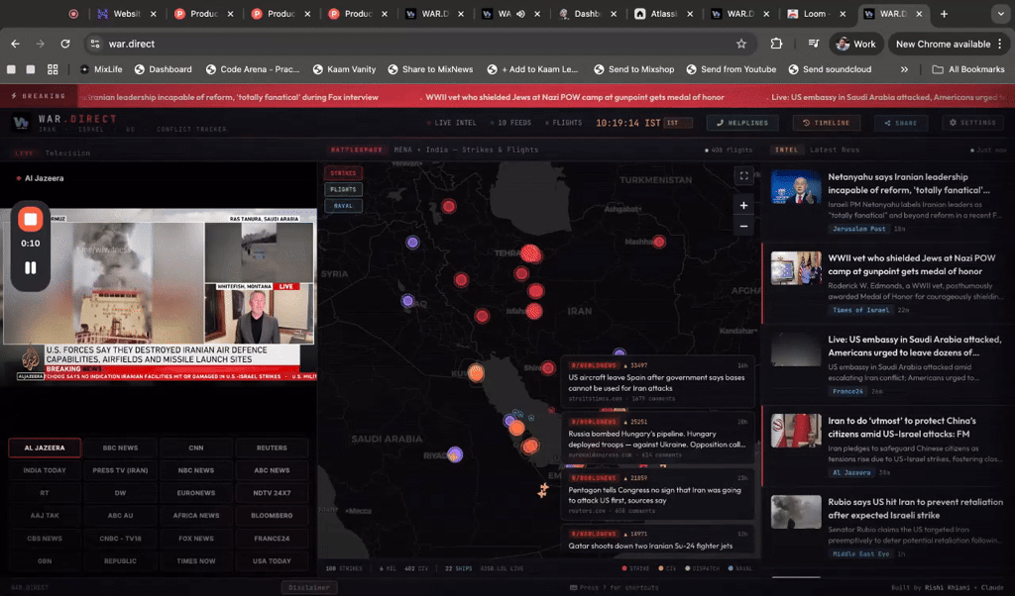
Task: Open the Code Arena bookmark
Action: click(253, 69)
